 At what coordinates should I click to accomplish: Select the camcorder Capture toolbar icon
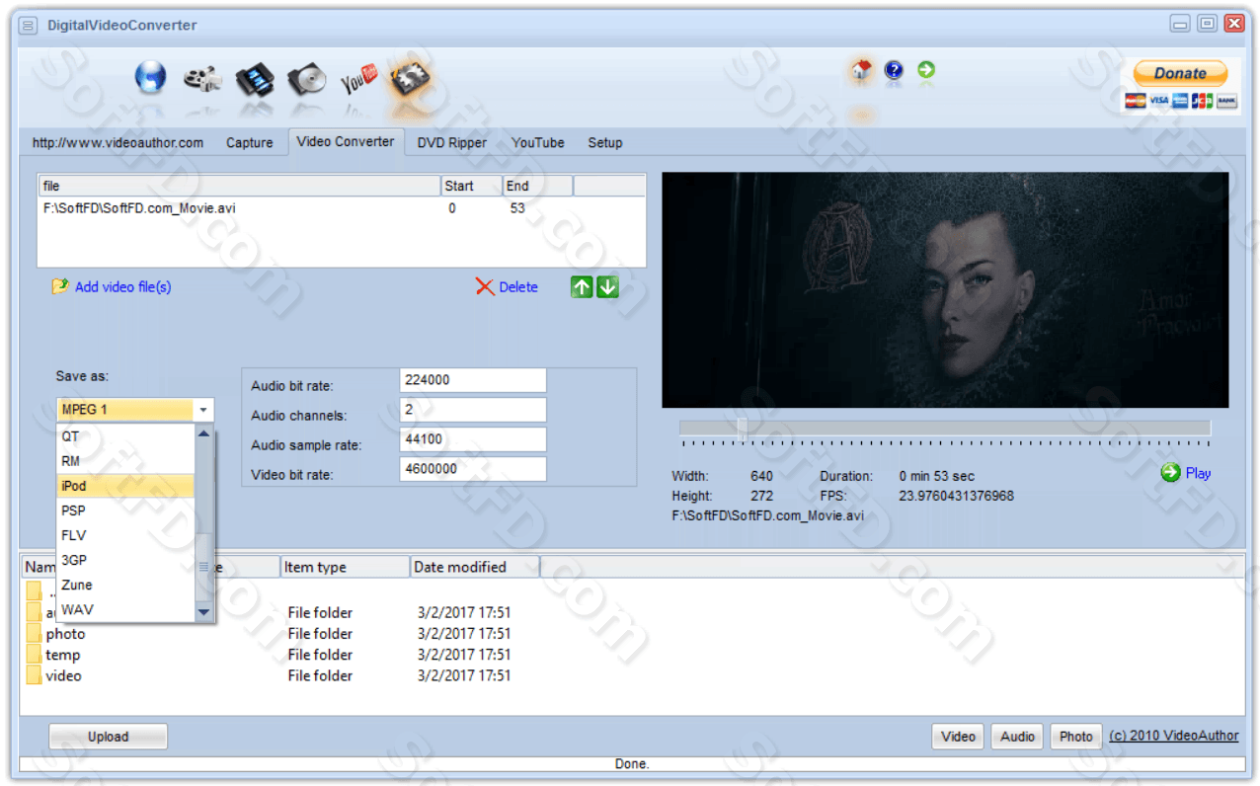(x=202, y=79)
